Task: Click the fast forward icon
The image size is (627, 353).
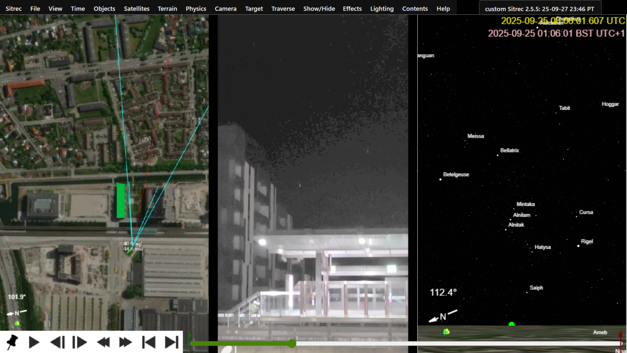Action: (x=125, y=342)
